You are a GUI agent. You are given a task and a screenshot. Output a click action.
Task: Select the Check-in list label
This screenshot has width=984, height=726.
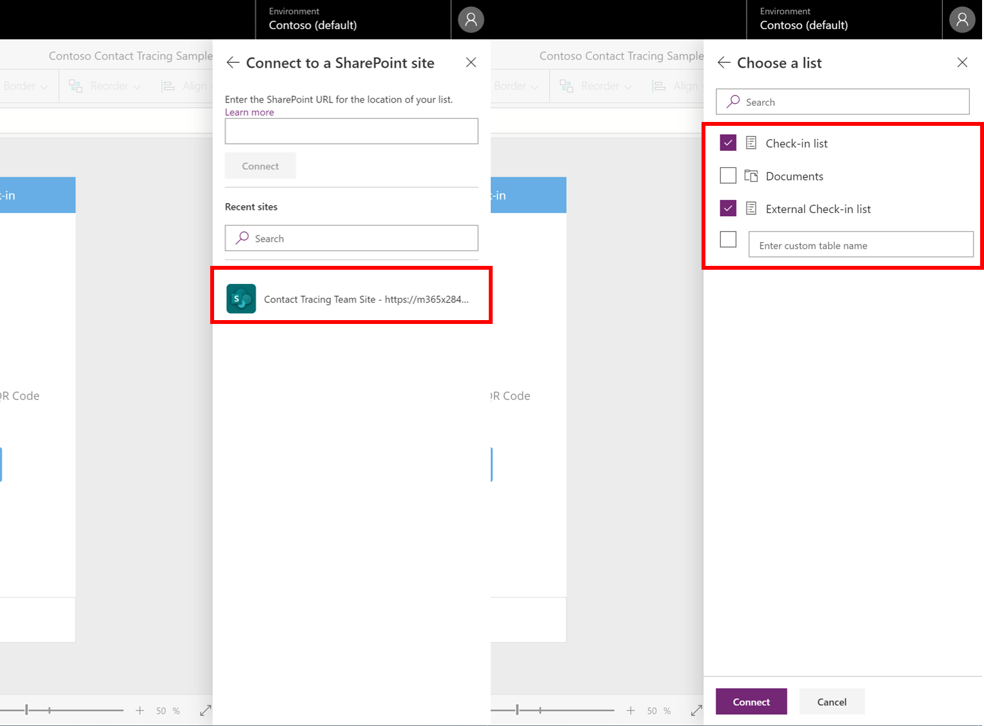coord(796,143)
